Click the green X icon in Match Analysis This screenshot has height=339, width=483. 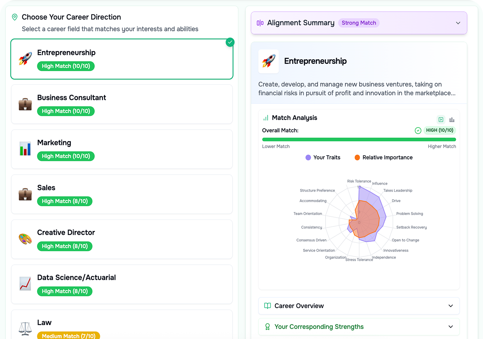pos(441,120)
